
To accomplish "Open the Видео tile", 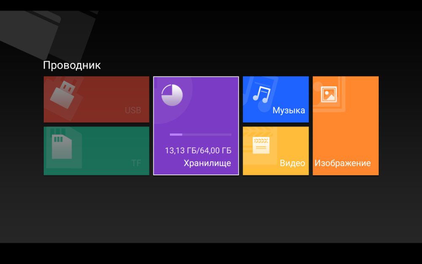I will (x=276, y=150).
